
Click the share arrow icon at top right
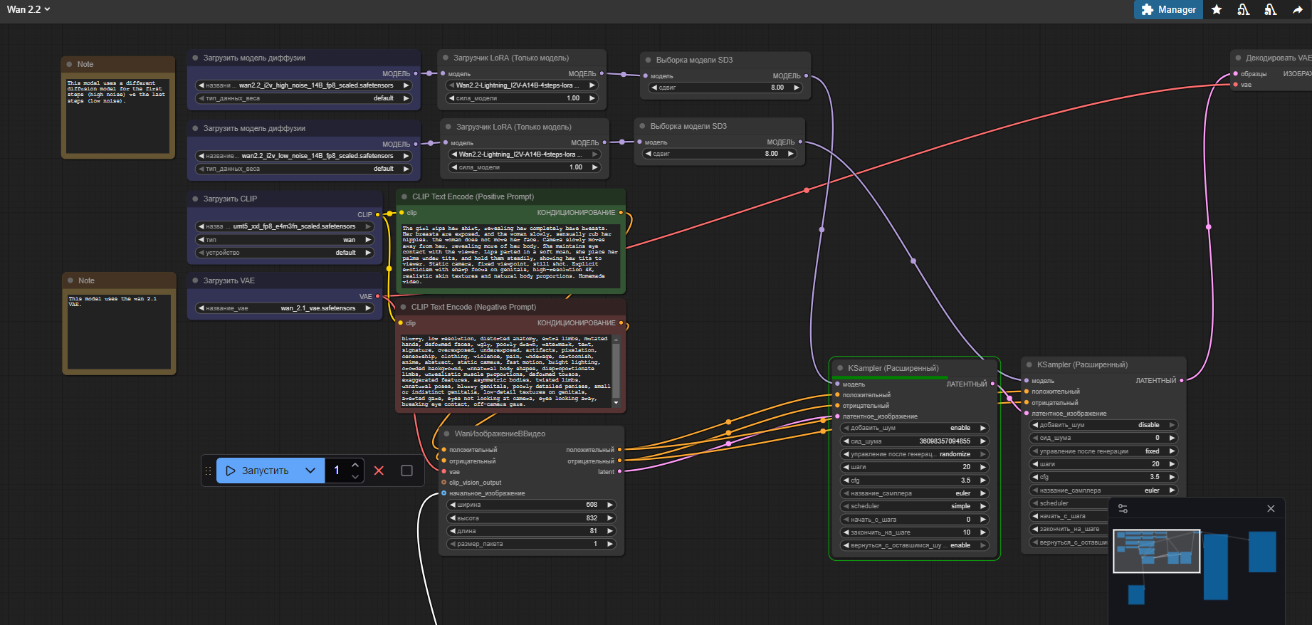(x=1298, y=10)
